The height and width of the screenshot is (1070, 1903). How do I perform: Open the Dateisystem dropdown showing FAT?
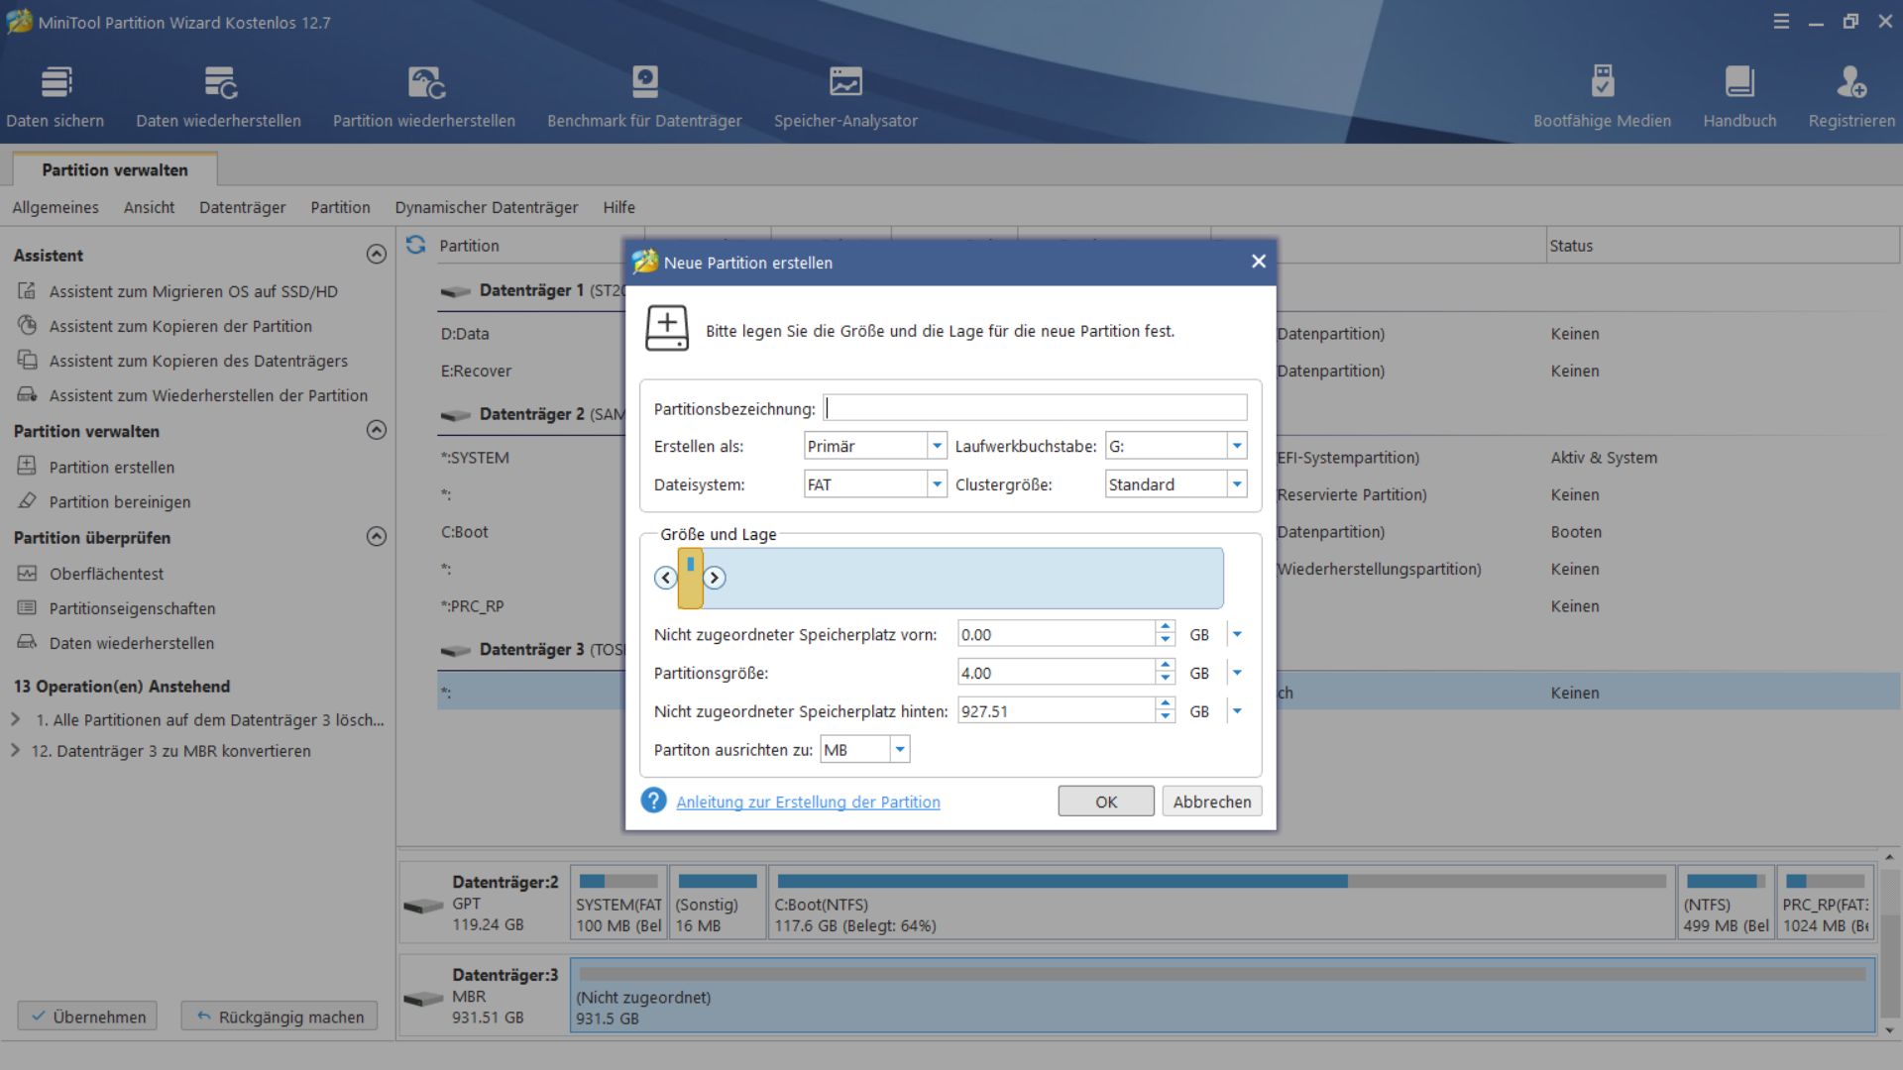(936, 484)
